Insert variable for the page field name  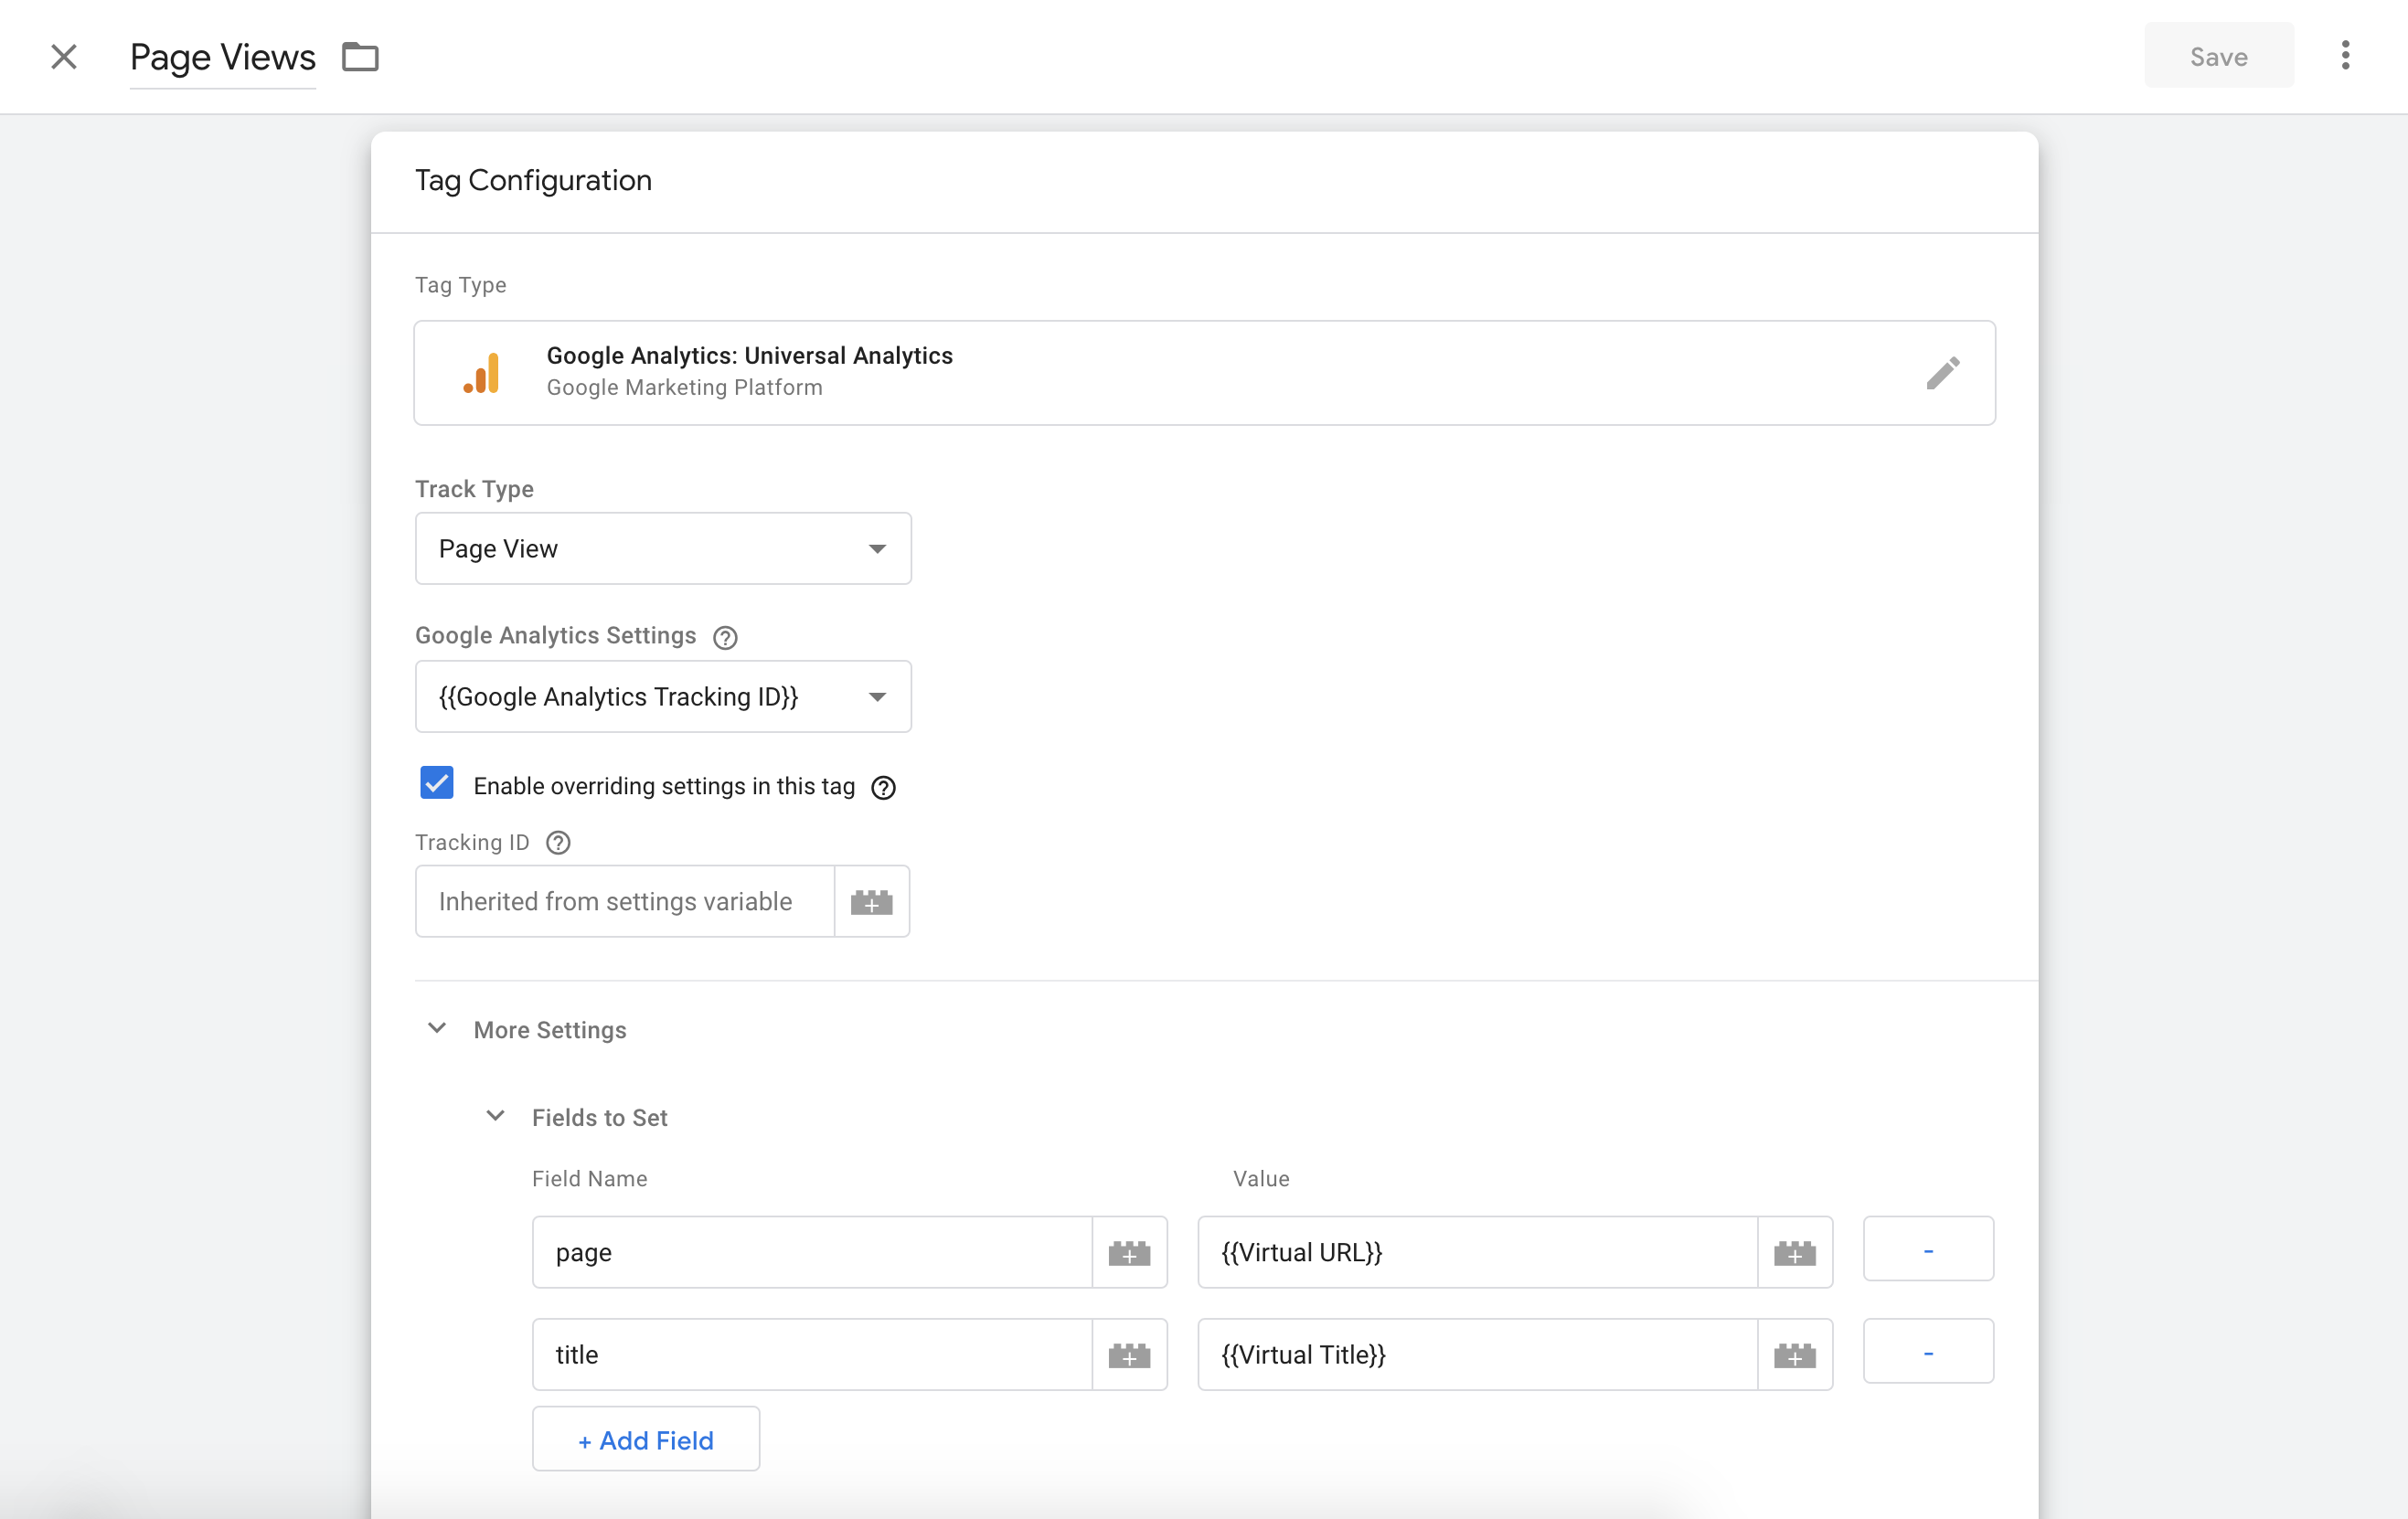(x=1129, y=1252)
